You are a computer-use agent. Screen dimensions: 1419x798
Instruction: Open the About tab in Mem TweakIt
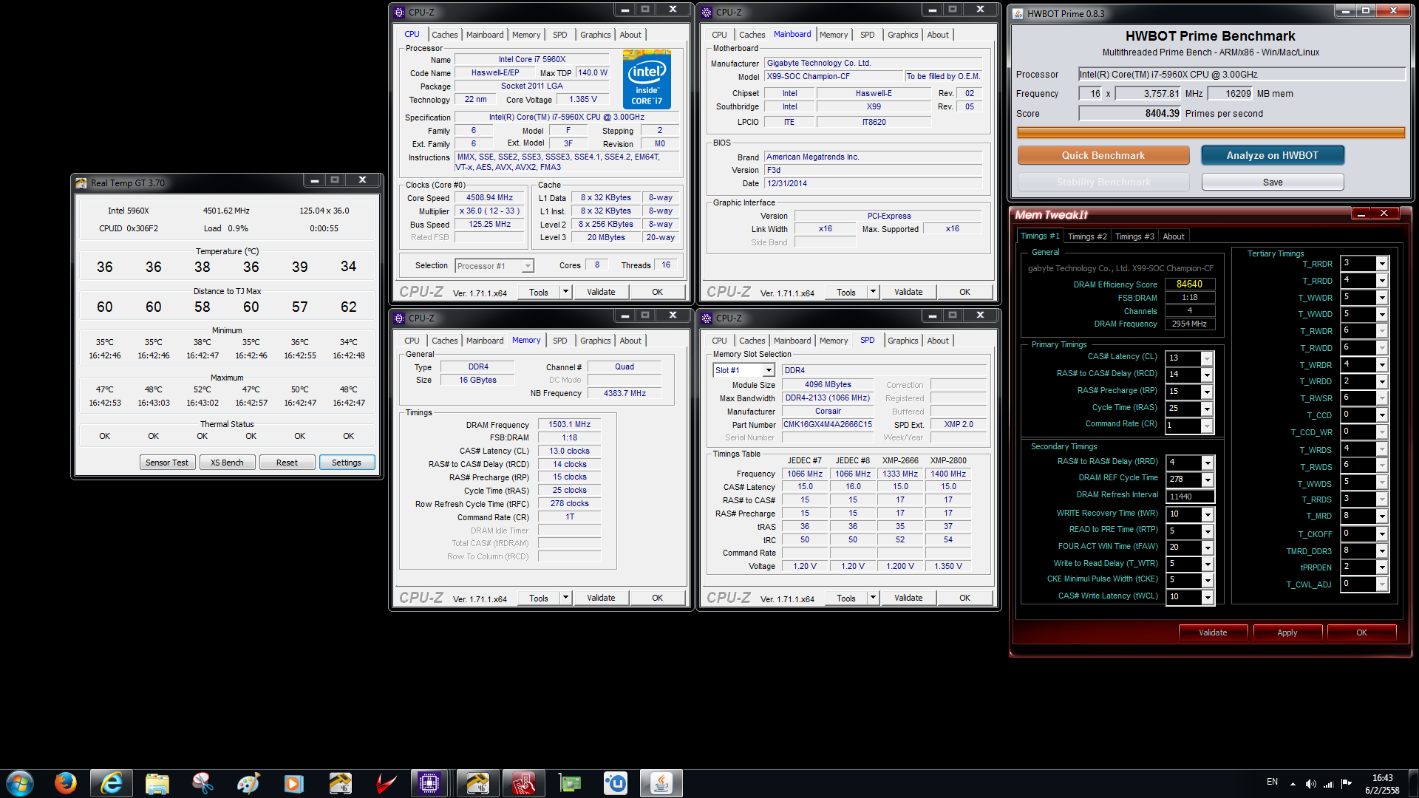[1174, 236]
